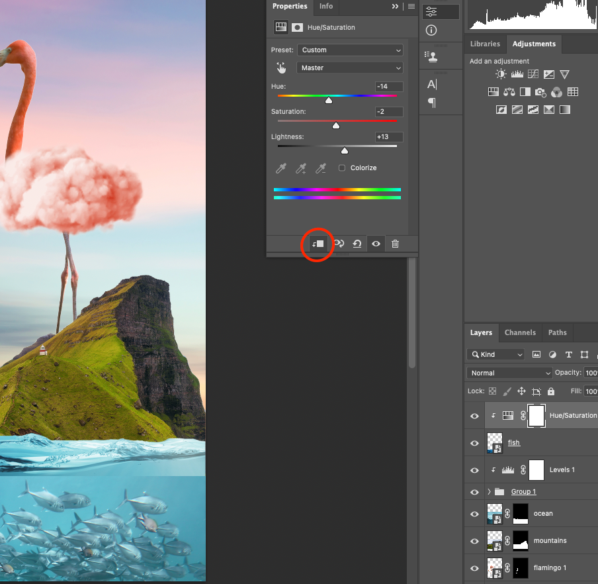Open the Libraries tab

(x=485, y=44)
